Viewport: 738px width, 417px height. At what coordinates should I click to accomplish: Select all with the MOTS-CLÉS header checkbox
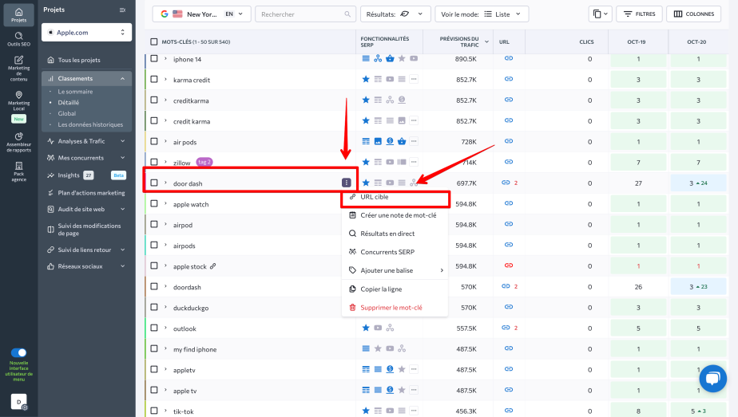pos(154,41)
